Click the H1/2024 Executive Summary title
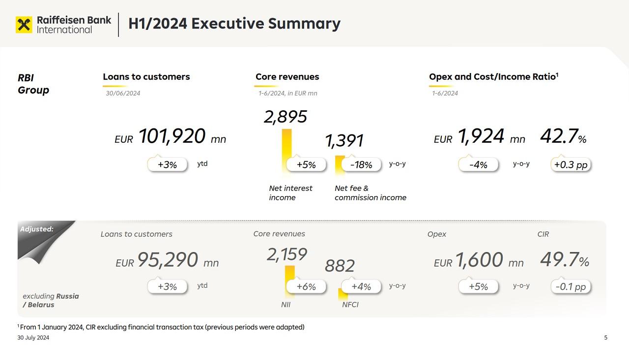 [x=234, y=24]
